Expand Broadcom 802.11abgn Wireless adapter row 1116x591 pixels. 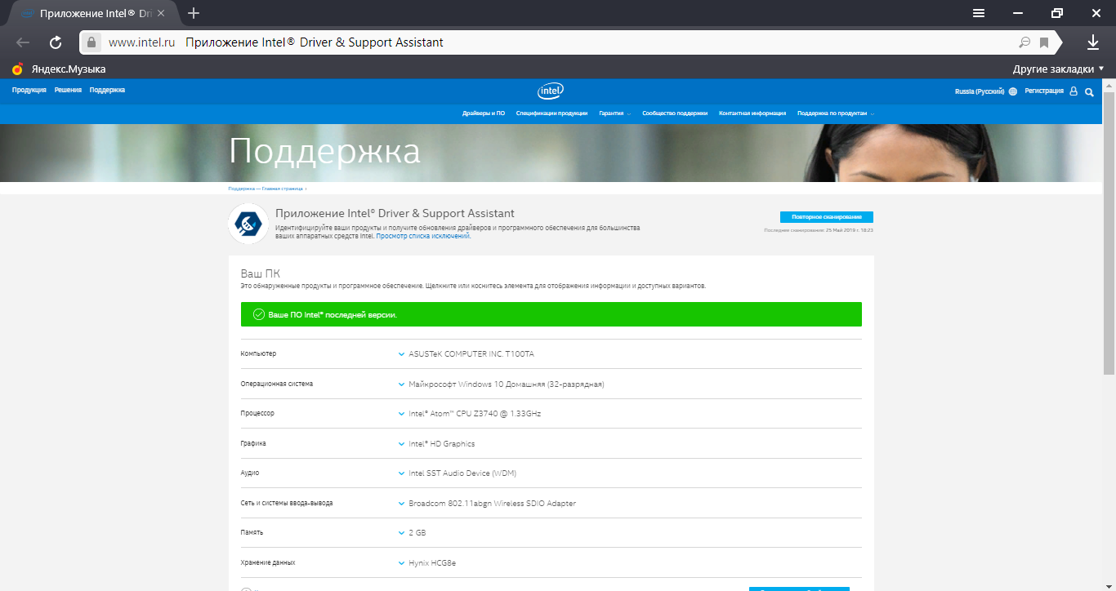551,503
